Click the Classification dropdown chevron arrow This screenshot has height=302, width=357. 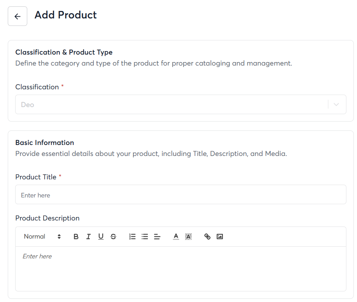[x=336, y=105]
